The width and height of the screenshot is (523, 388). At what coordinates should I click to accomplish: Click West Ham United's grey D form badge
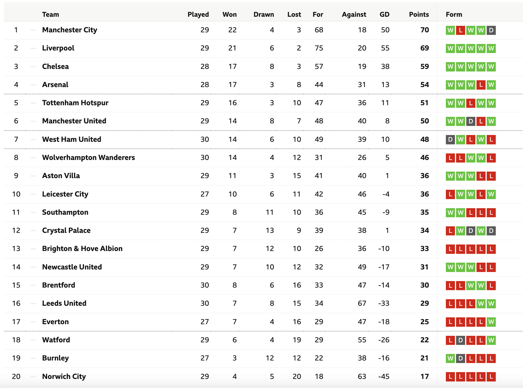[450, 140]
